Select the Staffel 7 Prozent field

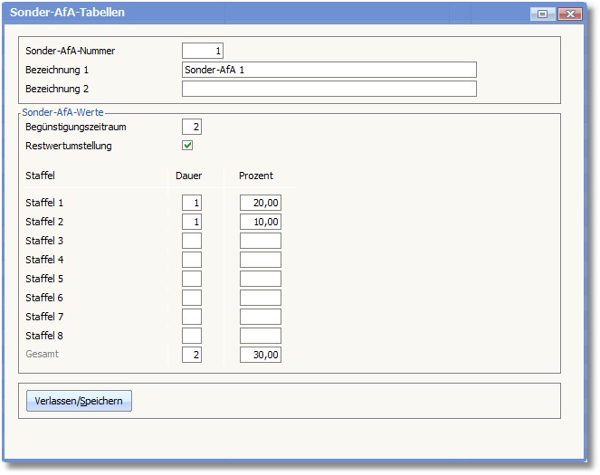coord(260,317)
